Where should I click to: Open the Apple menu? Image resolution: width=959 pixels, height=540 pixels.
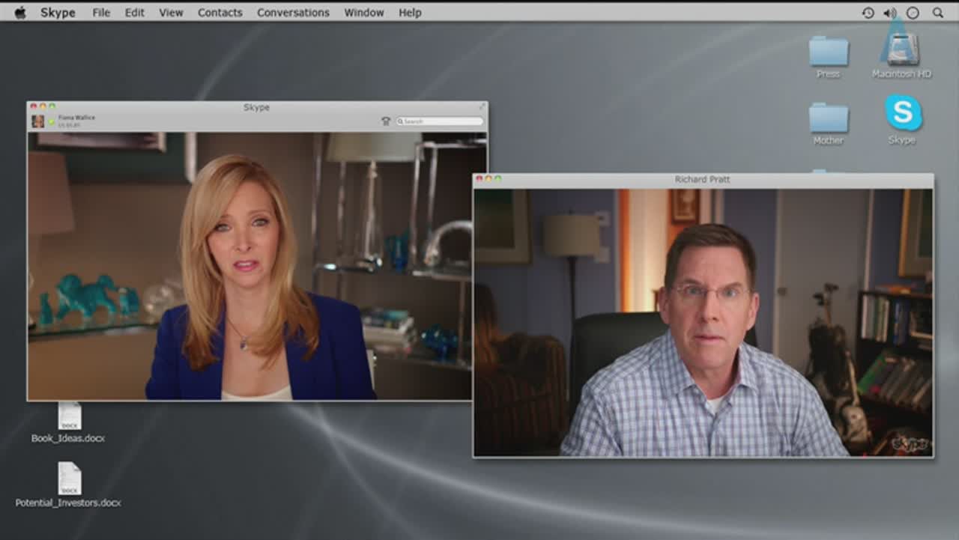point(20,13)
